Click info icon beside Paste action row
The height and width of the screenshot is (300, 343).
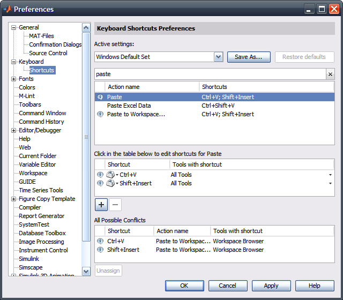click(x=100, y=97)
